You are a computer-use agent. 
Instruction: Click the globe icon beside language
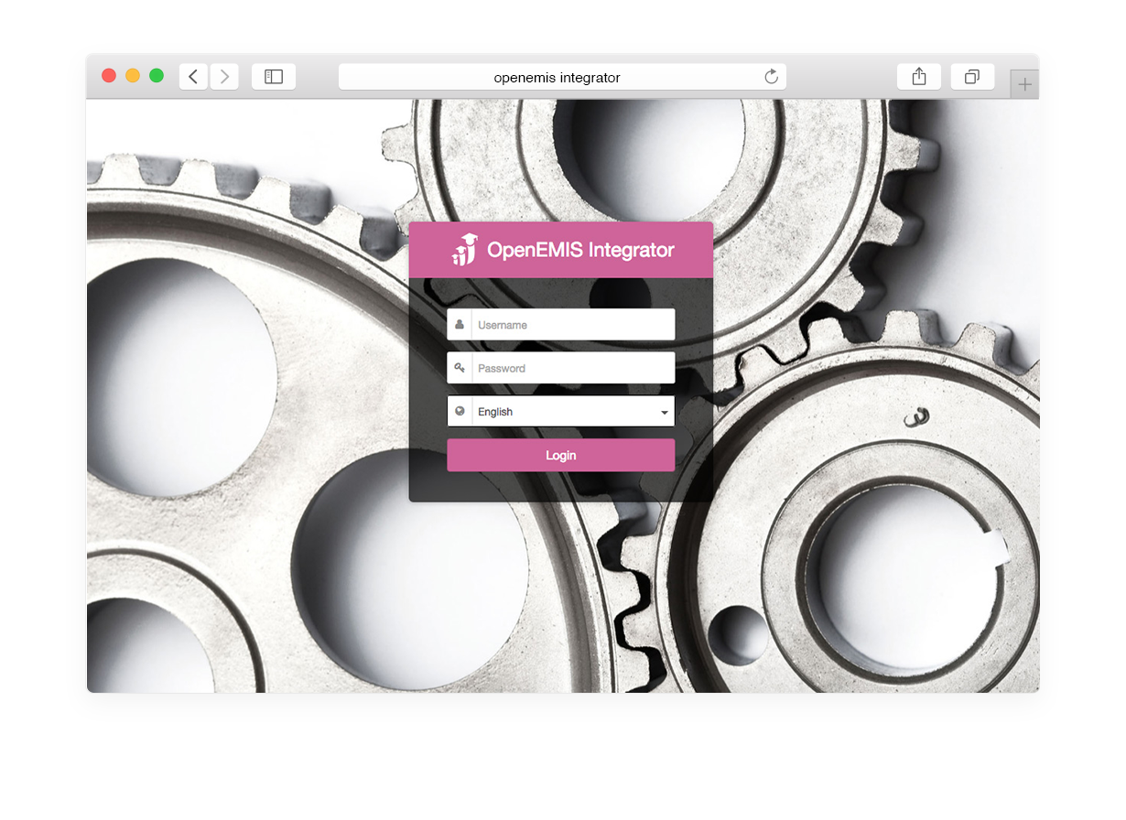tap(460, 411)
